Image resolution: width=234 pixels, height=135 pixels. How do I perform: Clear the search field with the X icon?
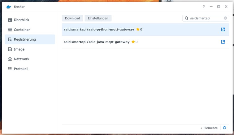[225, 18]
